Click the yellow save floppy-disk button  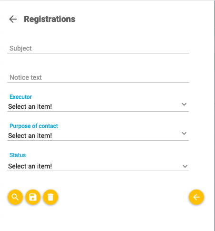(x=33, y=197)
